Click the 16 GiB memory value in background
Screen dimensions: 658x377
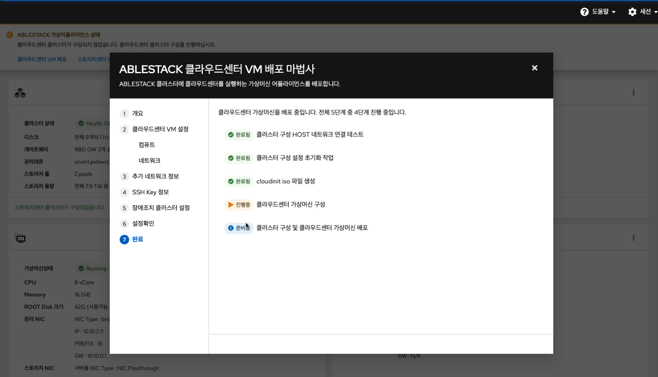point(82,295)
